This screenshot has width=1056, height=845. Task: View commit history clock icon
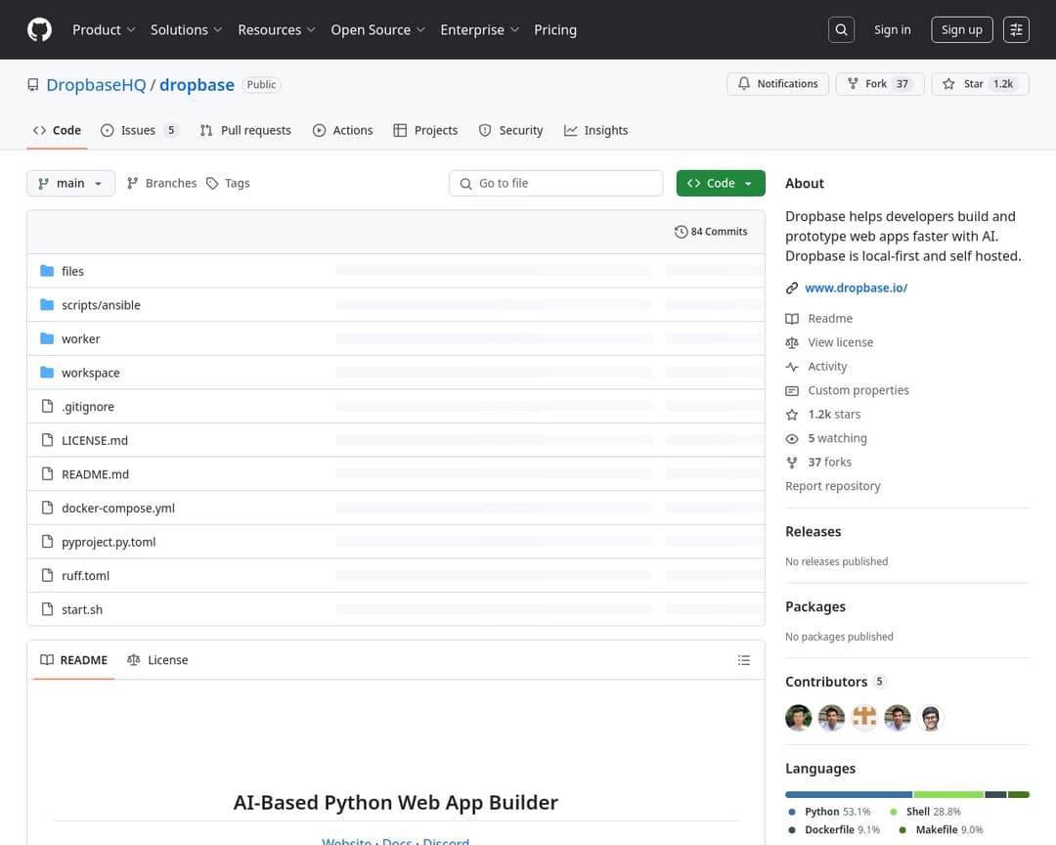point(681,232)
